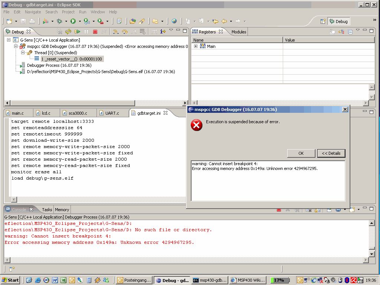Open the Run button dropdown arrow
This screenshot has width=380, height=285.
click(79, 22)
